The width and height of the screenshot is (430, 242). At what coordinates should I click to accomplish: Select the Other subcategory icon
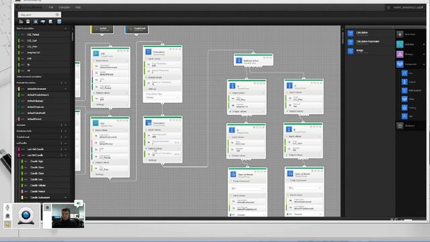pyautogui.click(x=404, y=99)
